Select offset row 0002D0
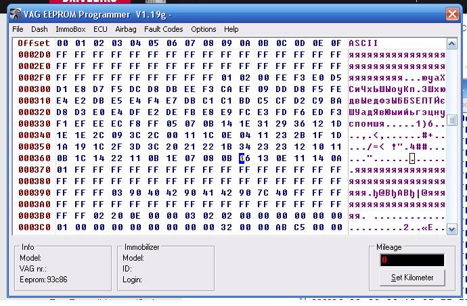Screen dimensions: 467x306 tap(35, 55)
